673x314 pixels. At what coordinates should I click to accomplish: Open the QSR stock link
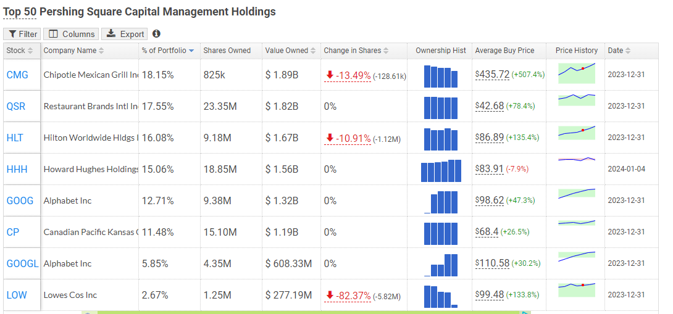click(x=16, y=106)
